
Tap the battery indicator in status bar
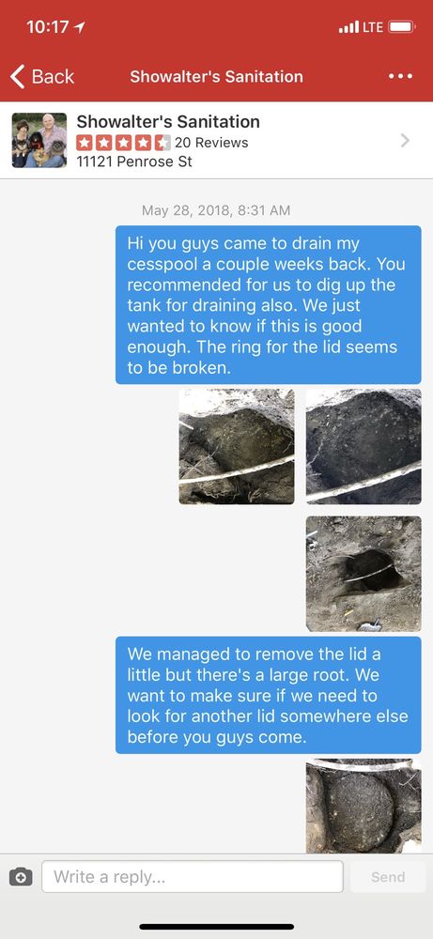[401, 27]
